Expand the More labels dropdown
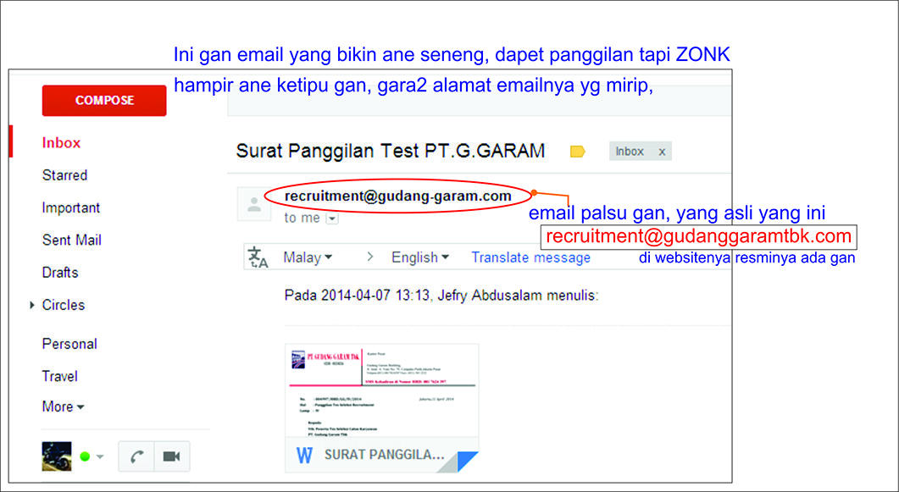 pos(63,406)
